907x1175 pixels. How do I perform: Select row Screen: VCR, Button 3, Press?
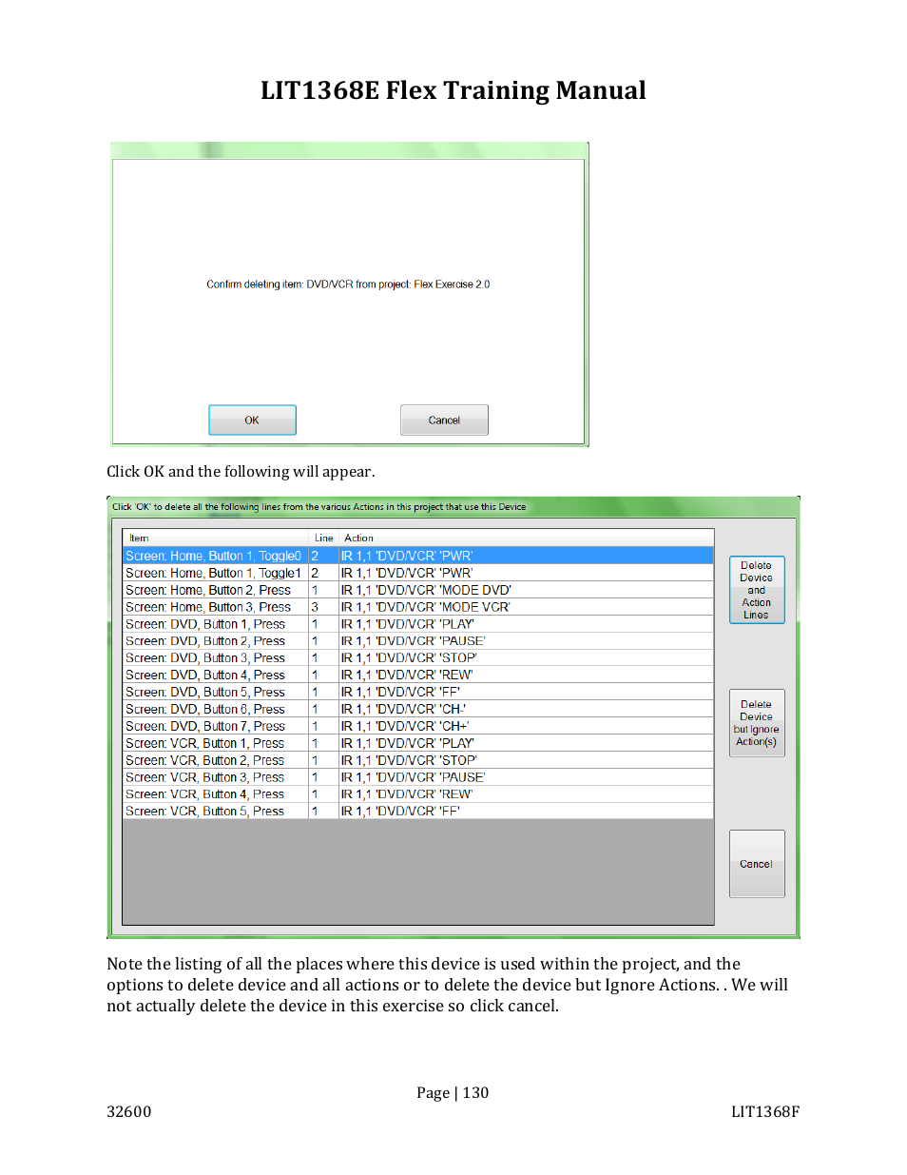pos(418,777)
